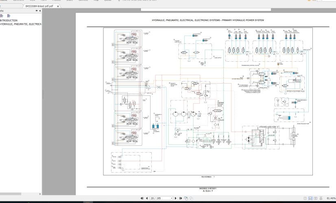The width and height of the screenshot is (336, 203).
Task: Click the expand-current-bookmark icon in the bookmarks panel
Action: tap(2, 16)
